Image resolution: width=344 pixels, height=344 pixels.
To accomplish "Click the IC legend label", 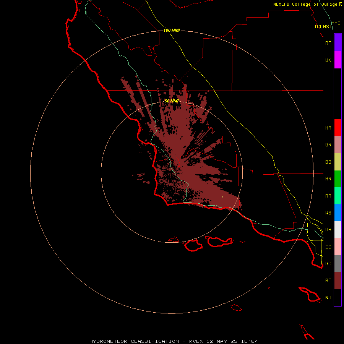I will coord(328,247).
